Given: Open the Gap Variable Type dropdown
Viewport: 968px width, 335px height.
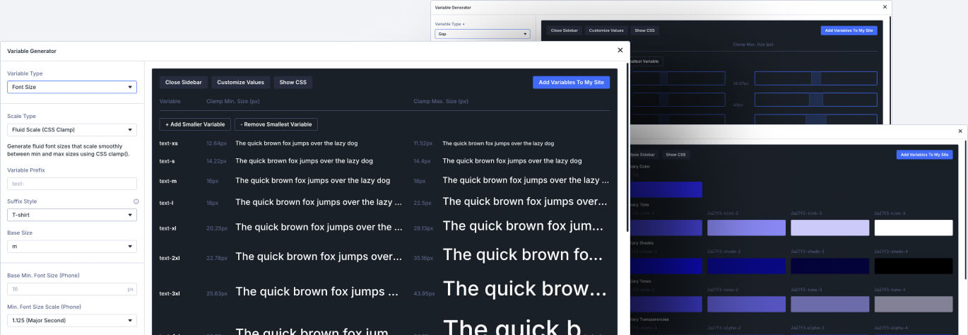Looking at the screenshot, I should [481, 33].
